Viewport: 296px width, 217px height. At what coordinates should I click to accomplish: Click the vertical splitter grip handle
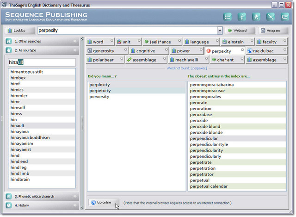[82, 123]
